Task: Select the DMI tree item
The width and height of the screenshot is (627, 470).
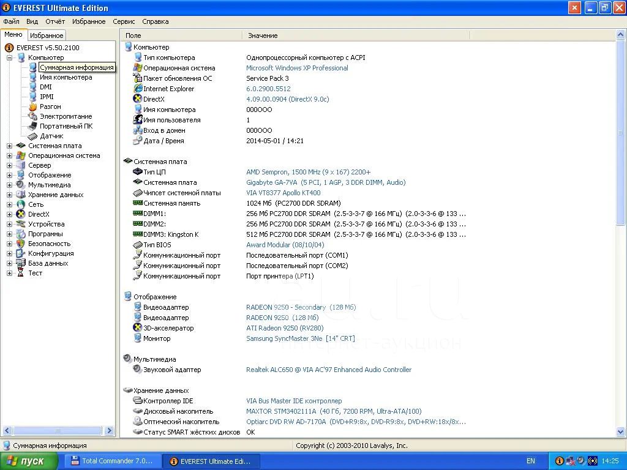Action: 45,87
